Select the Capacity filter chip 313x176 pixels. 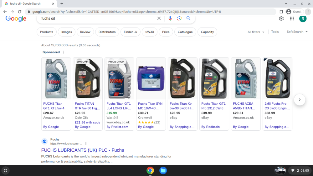click(x=207, y=32)
